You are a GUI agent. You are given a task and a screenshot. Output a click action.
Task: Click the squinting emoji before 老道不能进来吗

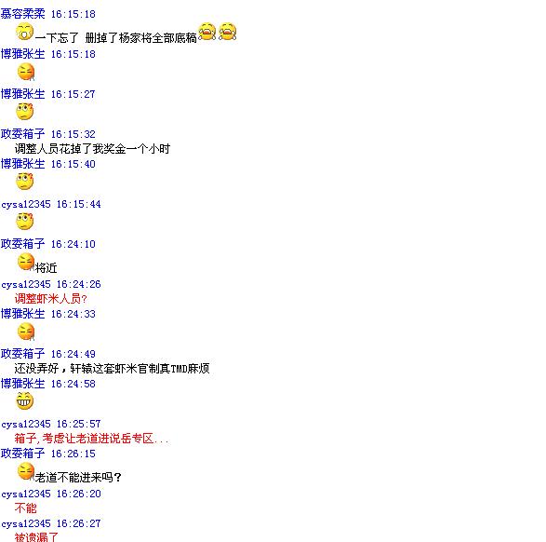coord(26,471)
